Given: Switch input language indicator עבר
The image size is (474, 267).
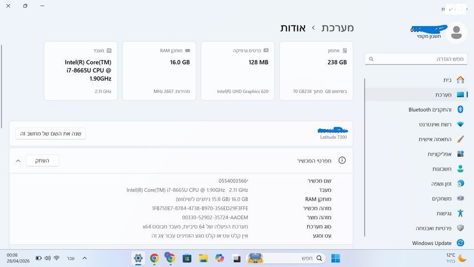Looking at the screenshot, I should (71, 258).
